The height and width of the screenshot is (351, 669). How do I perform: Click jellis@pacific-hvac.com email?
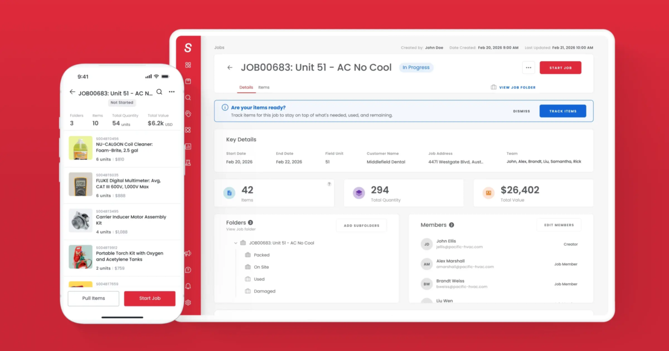point(459,247)
